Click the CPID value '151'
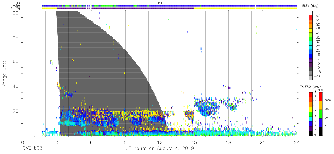The image size is (334, 154). 160,3
